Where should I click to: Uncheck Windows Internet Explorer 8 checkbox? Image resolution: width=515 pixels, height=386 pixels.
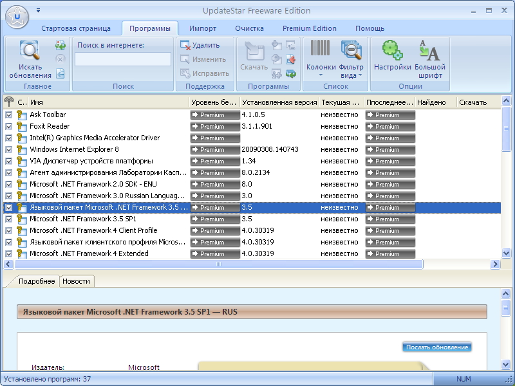click(x=9, y=150)
